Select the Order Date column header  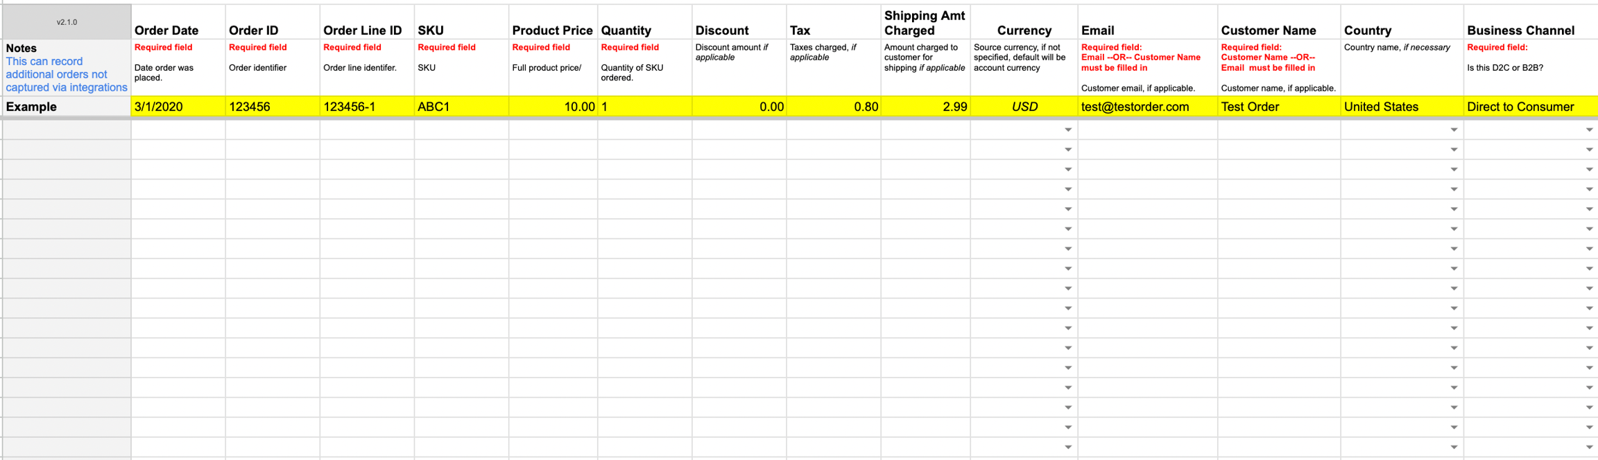point(166,30)
